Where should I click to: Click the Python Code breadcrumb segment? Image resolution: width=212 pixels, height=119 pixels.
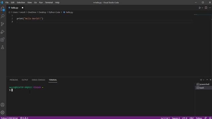point(54,12)
